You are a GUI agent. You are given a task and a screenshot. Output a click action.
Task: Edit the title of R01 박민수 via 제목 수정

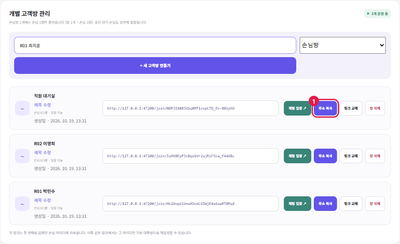click(42, 200)
